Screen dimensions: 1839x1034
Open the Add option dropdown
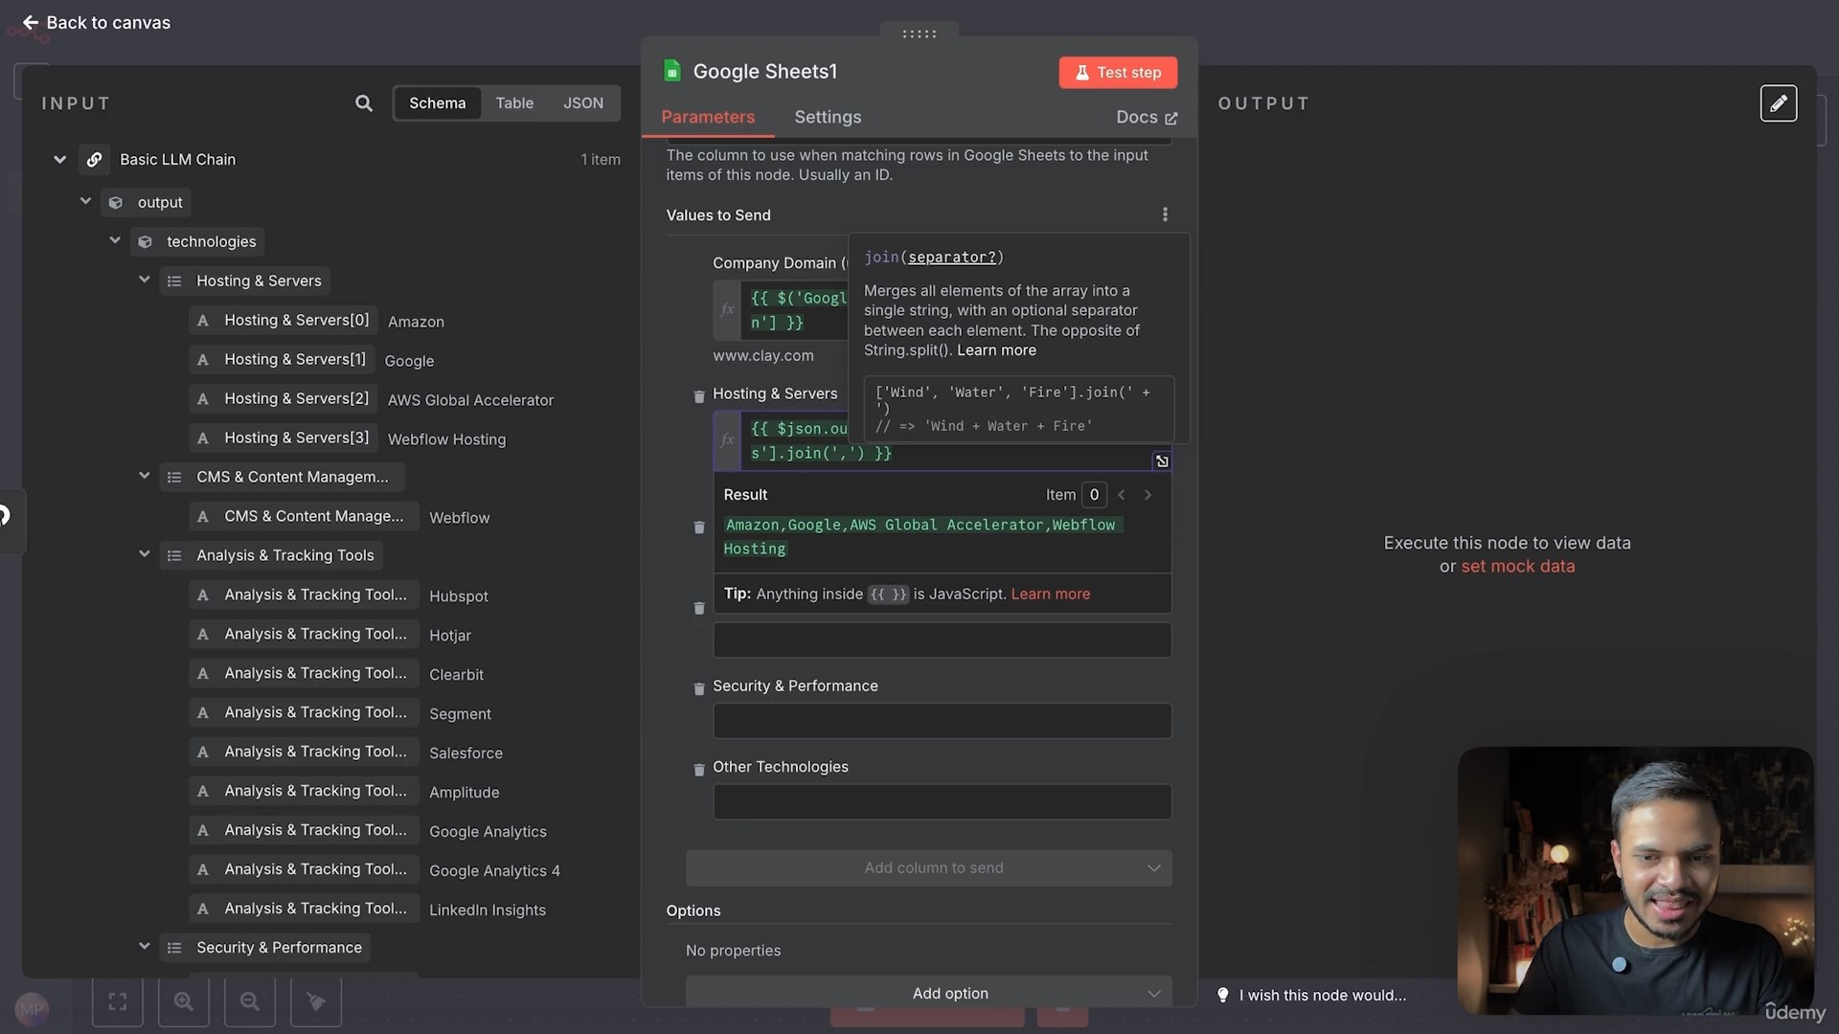point(928,992)
